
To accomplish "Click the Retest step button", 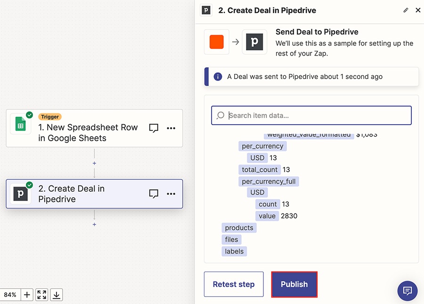I will (233, 284).
